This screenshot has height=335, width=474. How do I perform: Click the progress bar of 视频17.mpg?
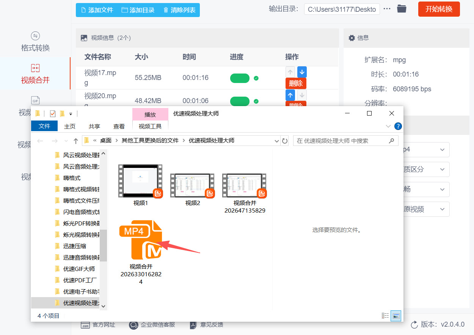pyautogui.click(x=240, y=77)
